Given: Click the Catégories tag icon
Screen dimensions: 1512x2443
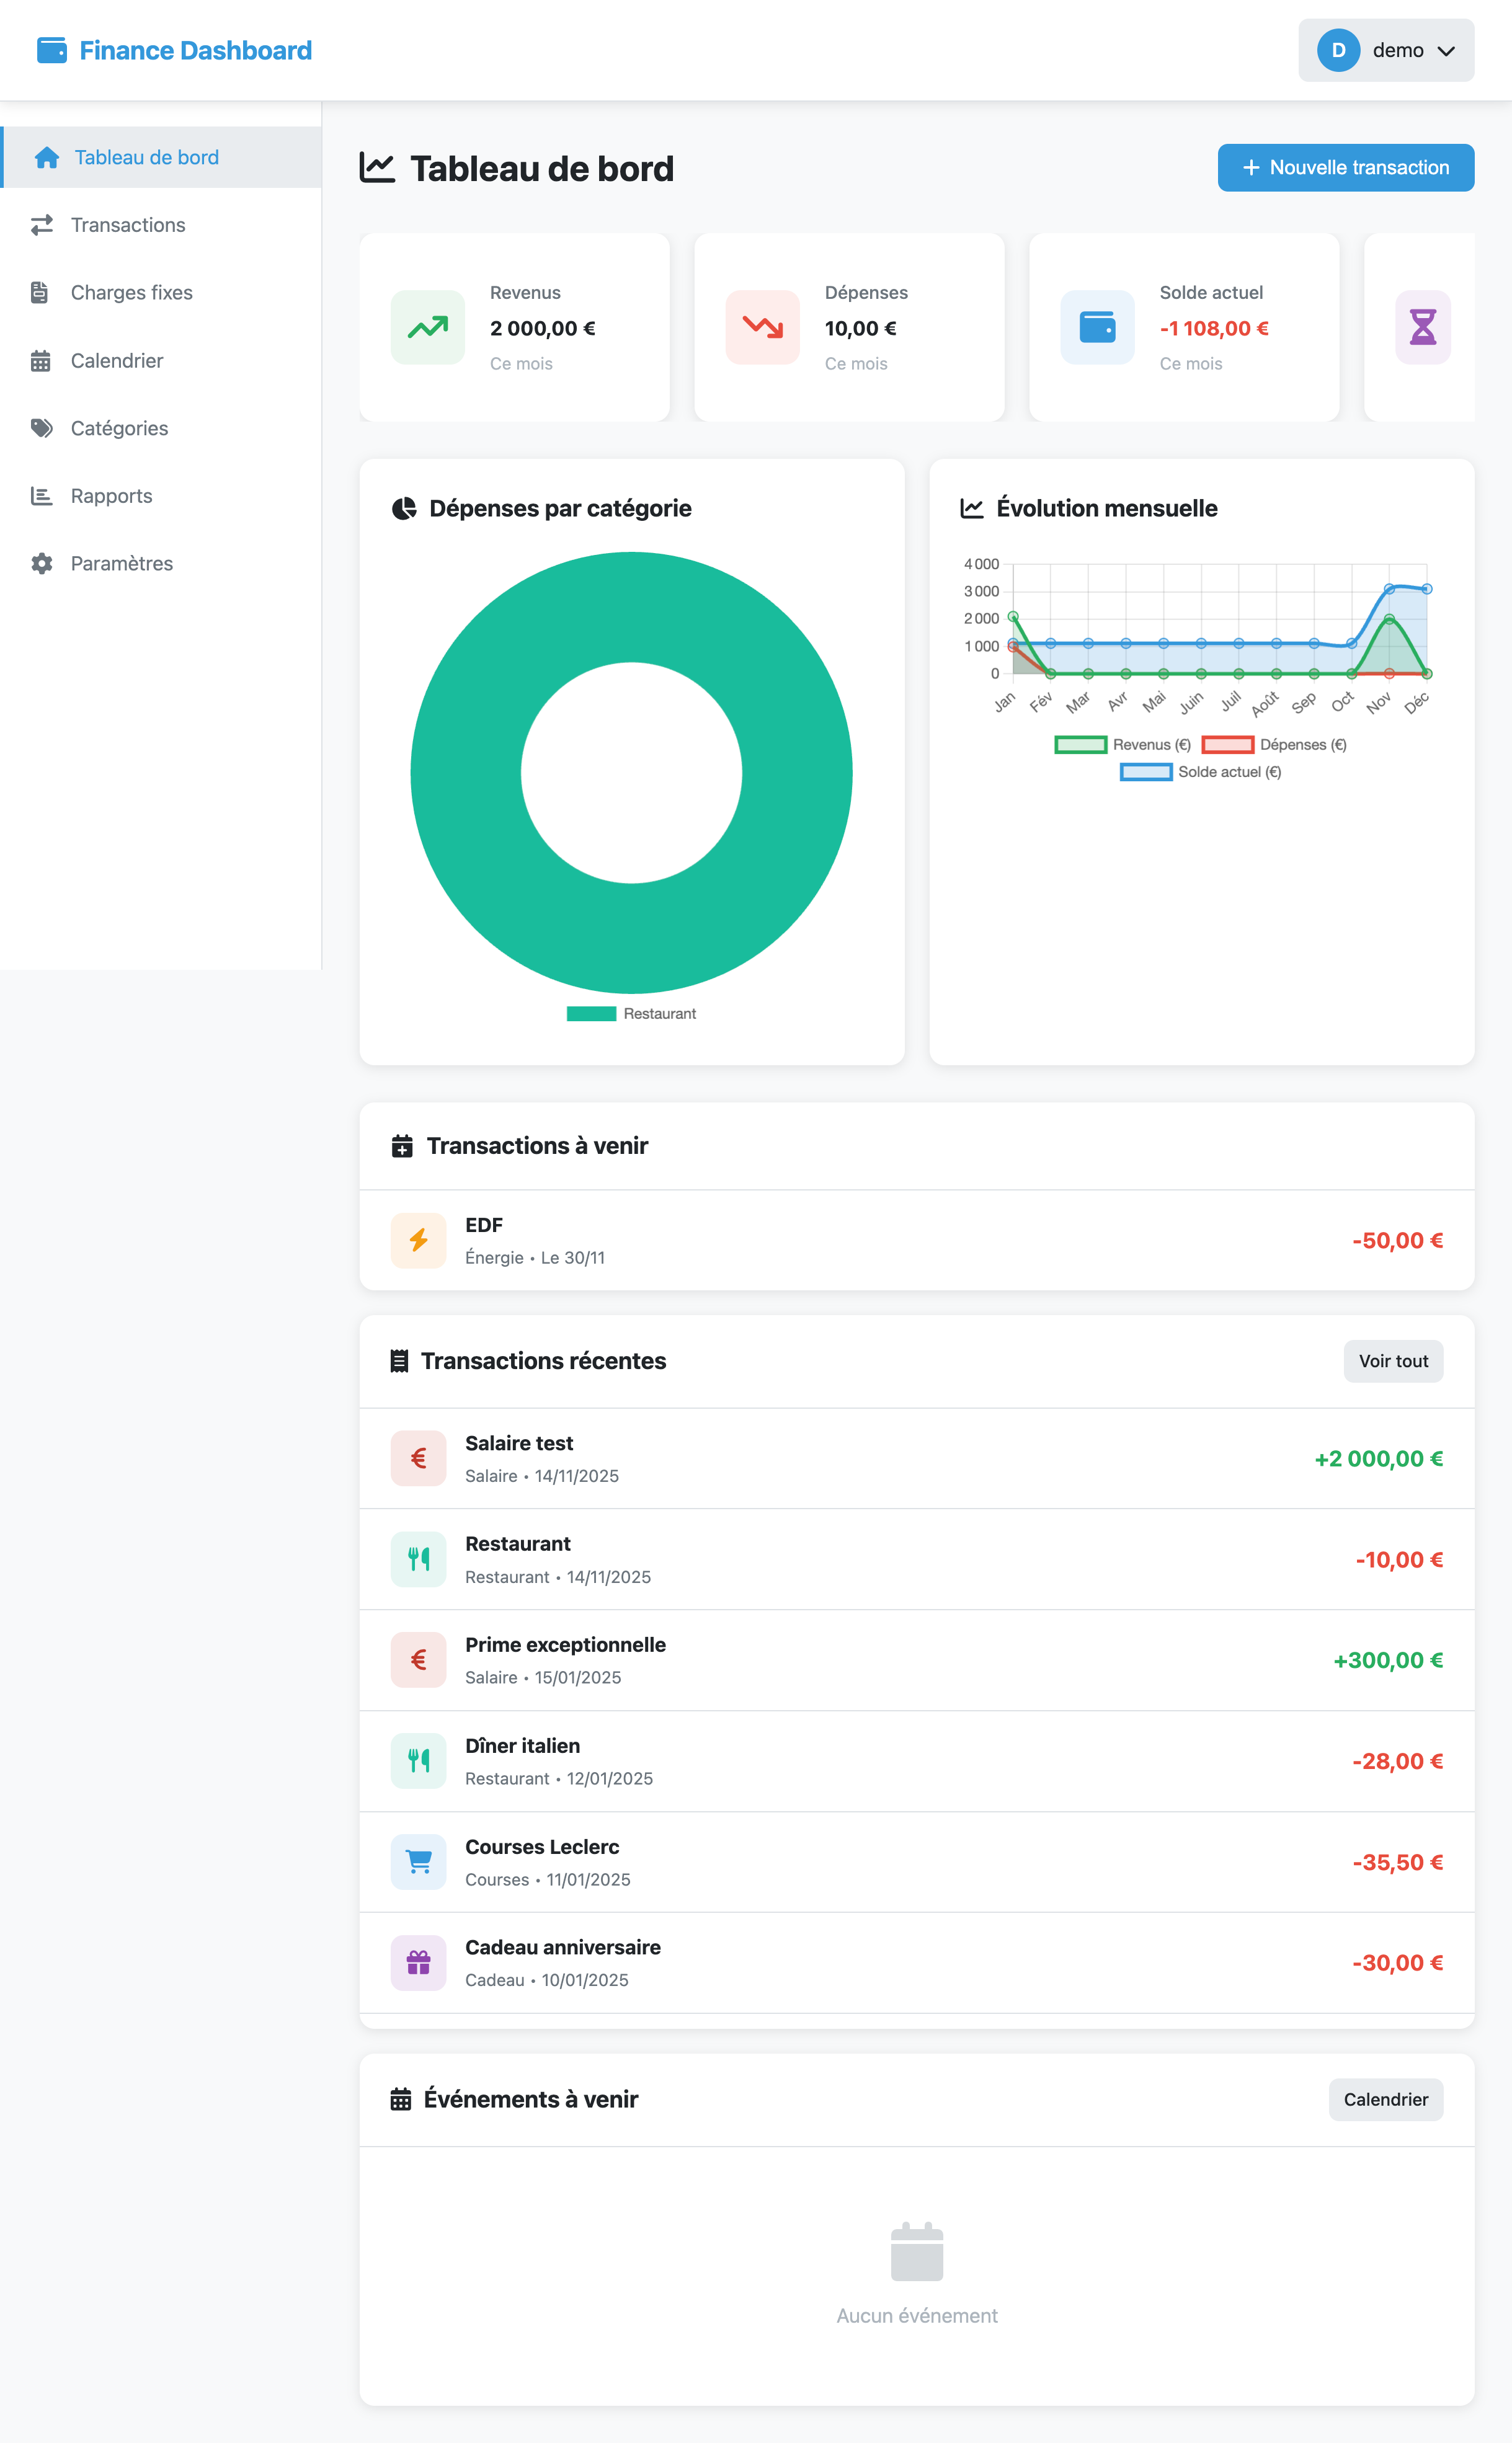Looking at the screenshot, I should click(41, 428).
